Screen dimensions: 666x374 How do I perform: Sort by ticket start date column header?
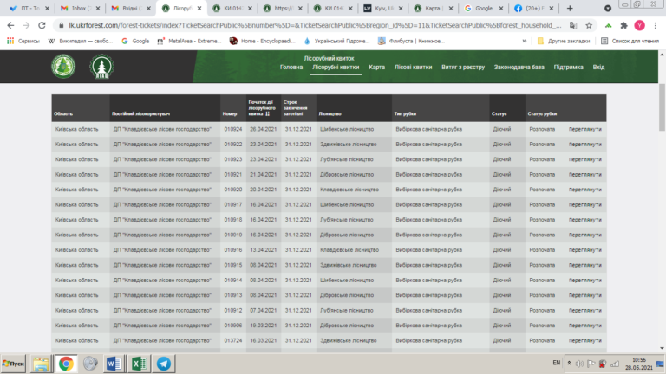[x=261, y=107]
